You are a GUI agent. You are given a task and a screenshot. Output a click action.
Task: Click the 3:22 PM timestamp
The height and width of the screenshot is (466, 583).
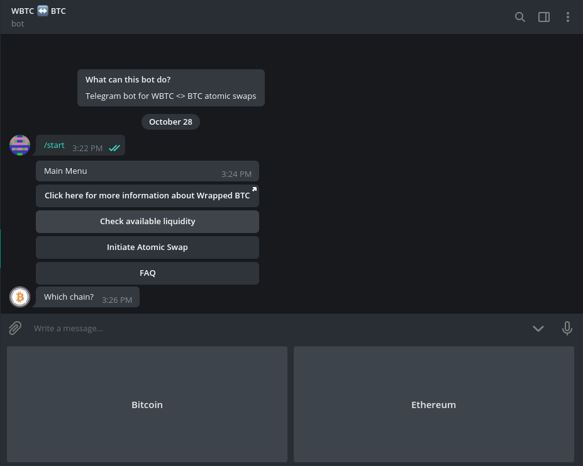87,148
